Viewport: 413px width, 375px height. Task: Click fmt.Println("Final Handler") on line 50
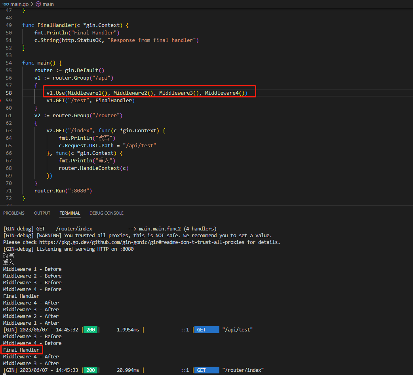click(x=77, y=32)
